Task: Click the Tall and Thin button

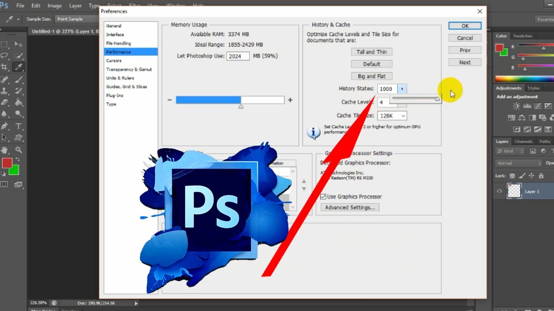Action: [372, 52]
